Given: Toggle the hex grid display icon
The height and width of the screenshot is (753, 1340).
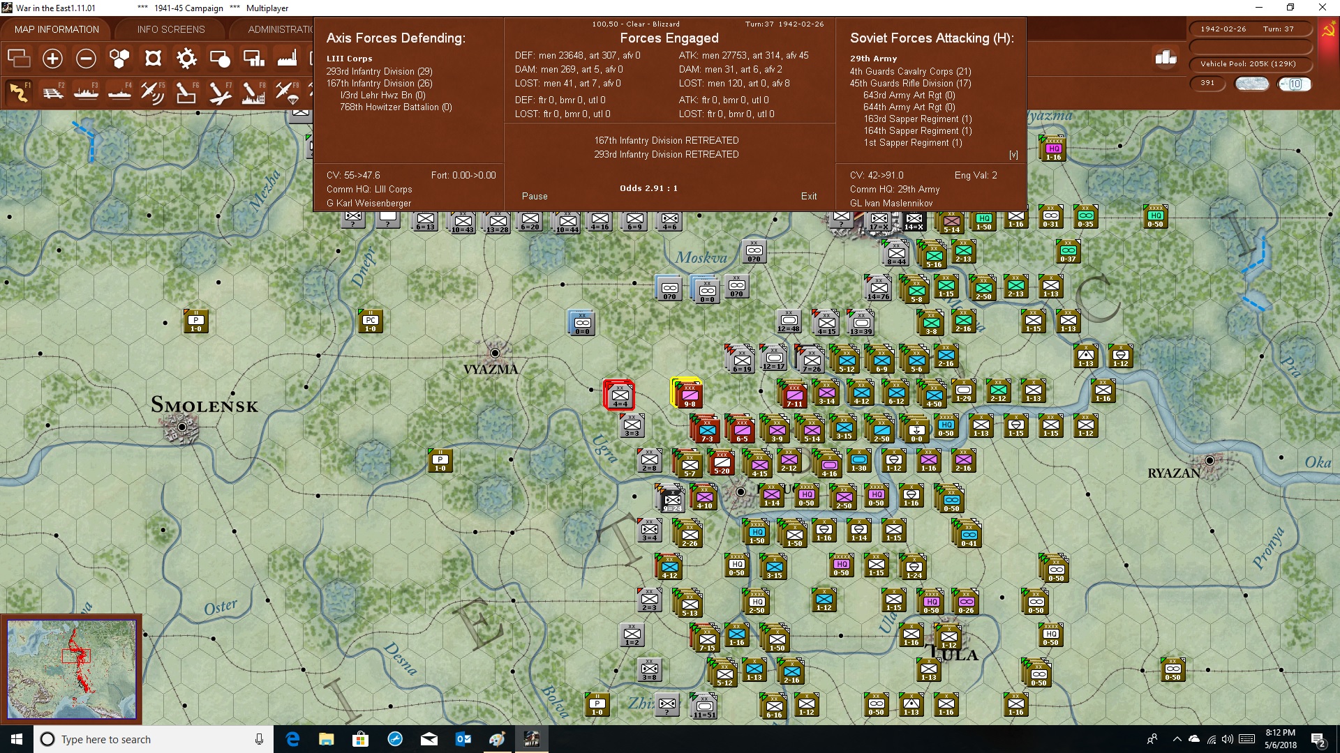Looking at the screenshot, I should (119, 59).
